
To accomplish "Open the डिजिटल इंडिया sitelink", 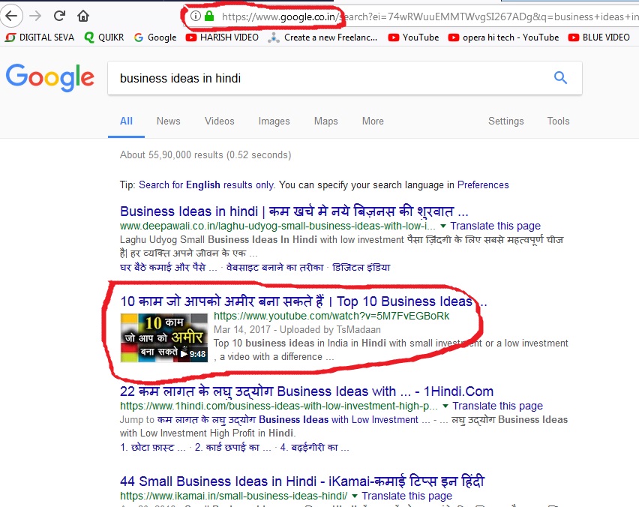I will point(361,267).
